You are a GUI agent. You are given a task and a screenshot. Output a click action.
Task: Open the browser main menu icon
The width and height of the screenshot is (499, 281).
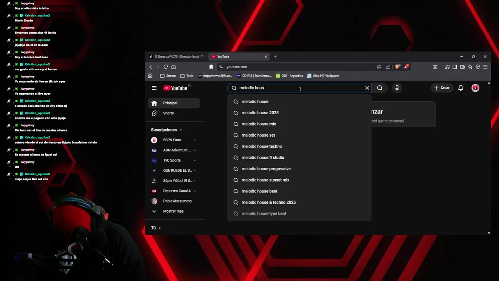pyautogui.click(x=485, y=67)
